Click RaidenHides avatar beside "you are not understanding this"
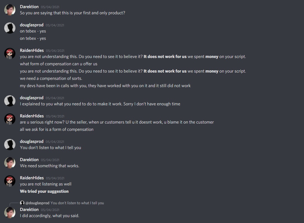Screen dimensions: 304x223 [x=10, y=54]
